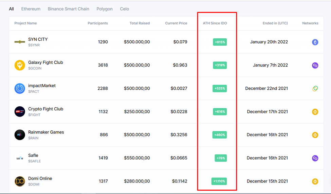Viewport: 331px width, 194px height.
Task: Click the Project Name column header
Action: [x=25, y=23]
